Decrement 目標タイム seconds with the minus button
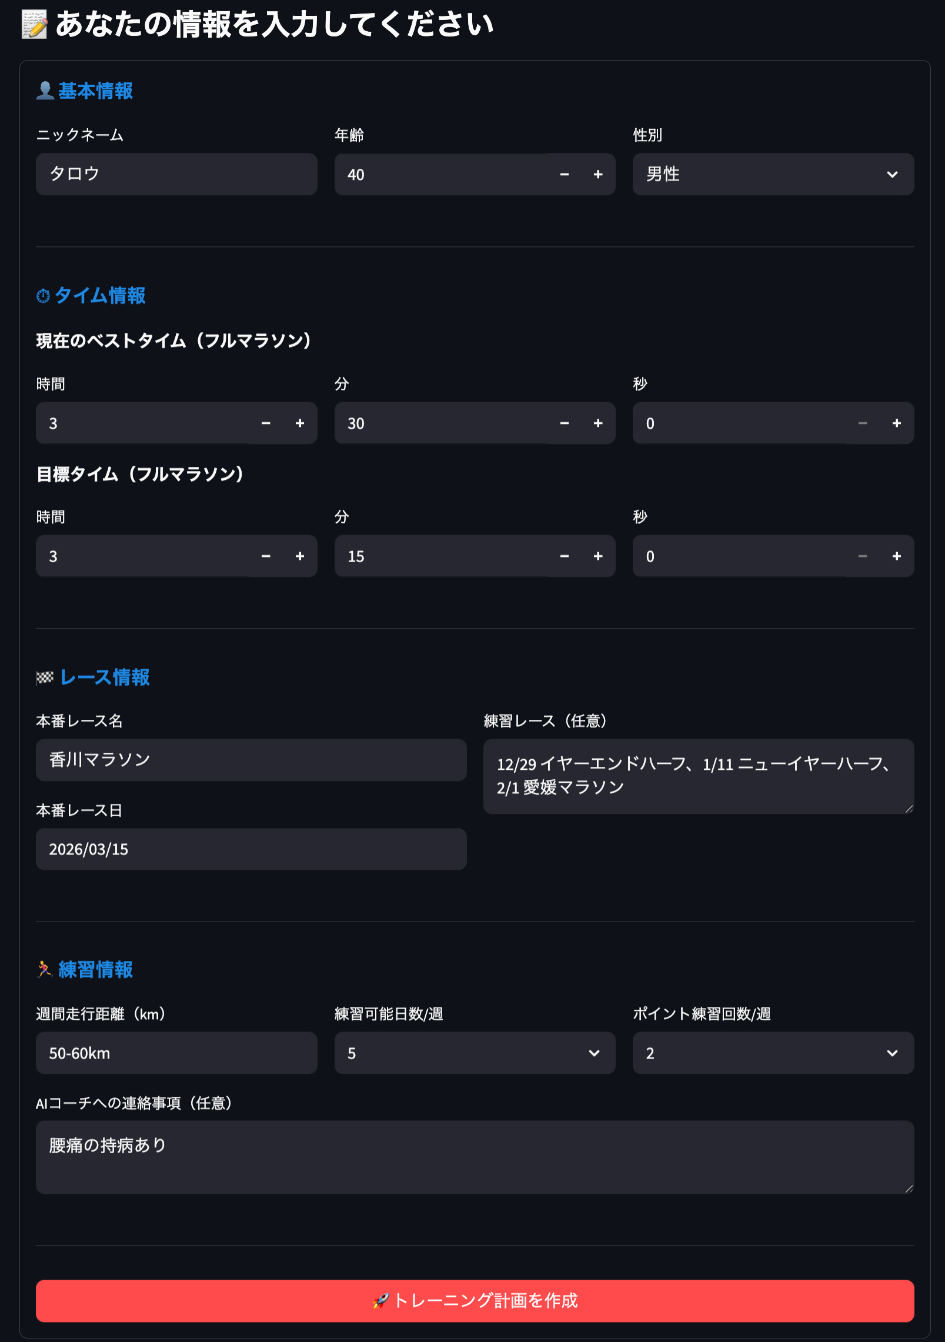945x1342 pixels. click(x=863, y=556)
